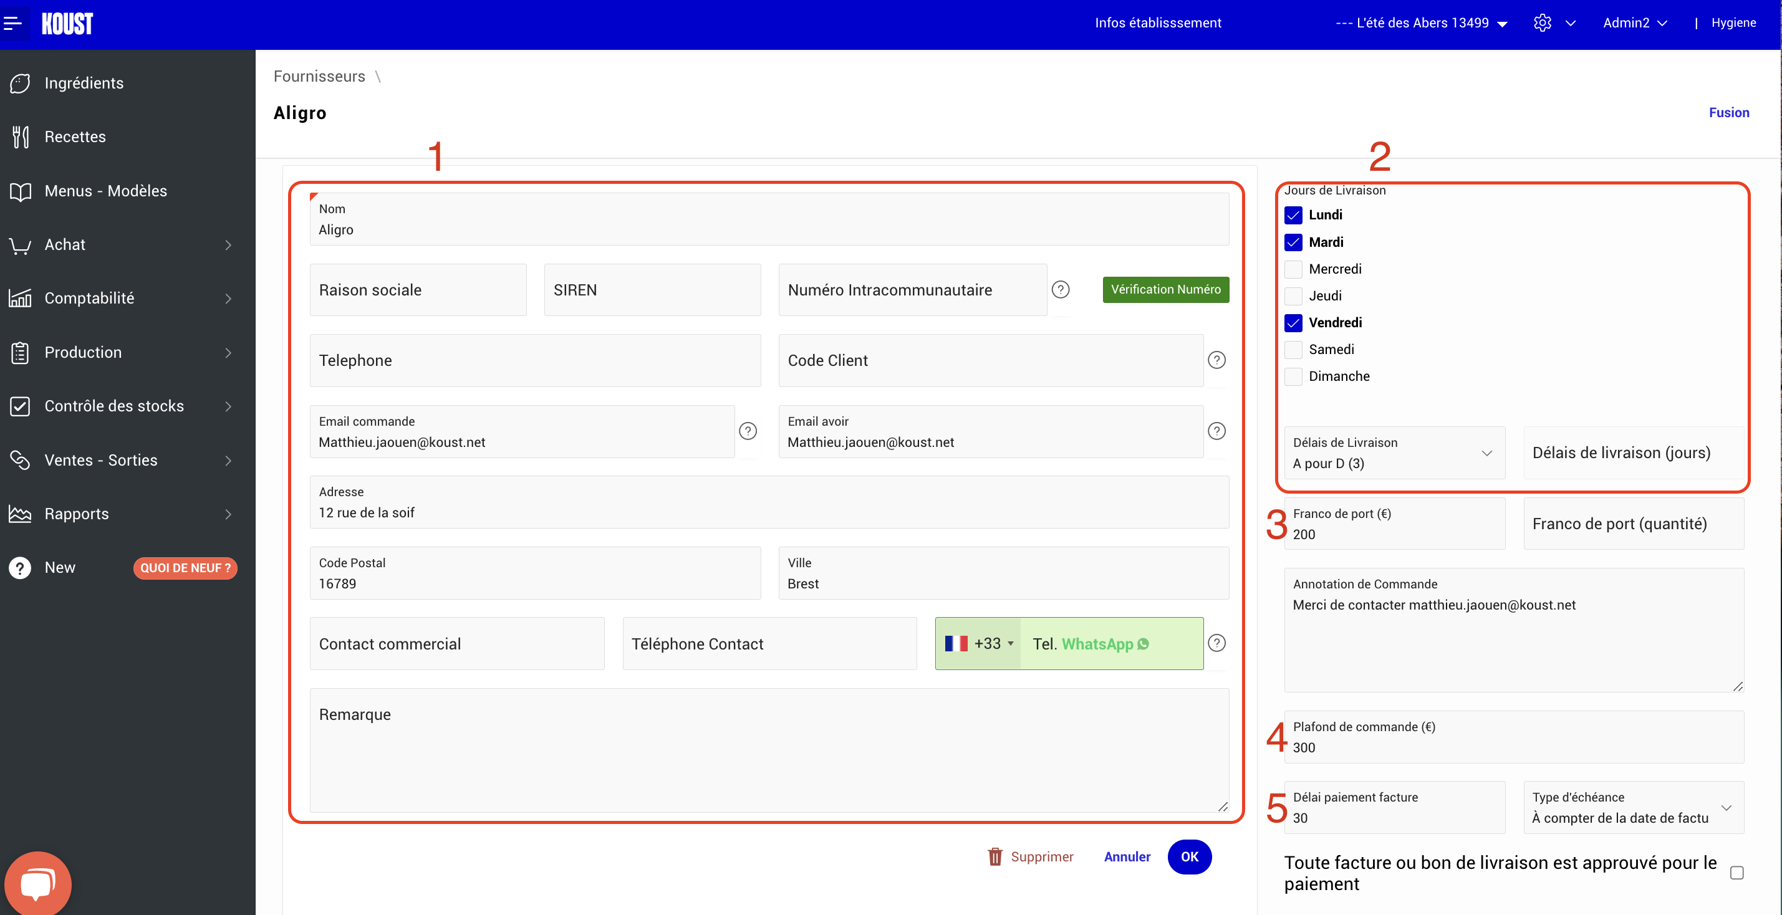Expand the Production submenu chevron
The width and height of the screenshot is (1782, 915).
tap(228, 353)
